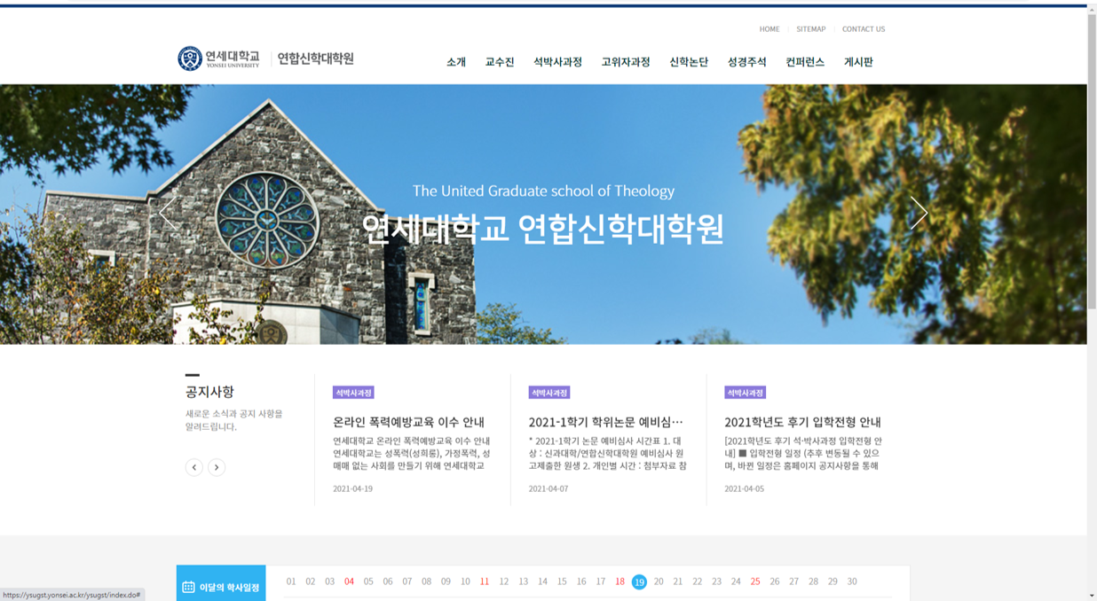This screenshot has height=601, width=1097.
Task: Open notice 2021학년도 후기 입학전형 안내
Action: 802,422
